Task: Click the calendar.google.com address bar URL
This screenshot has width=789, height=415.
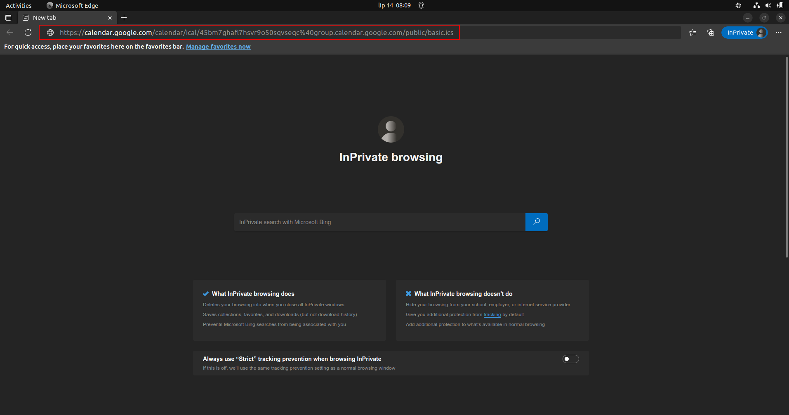Action: coord(257,33)
